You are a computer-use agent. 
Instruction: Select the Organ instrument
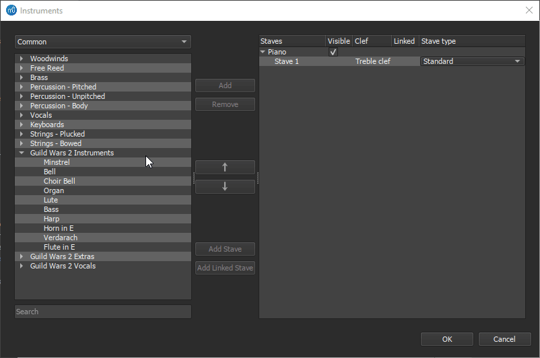click(x=102, y=190)
